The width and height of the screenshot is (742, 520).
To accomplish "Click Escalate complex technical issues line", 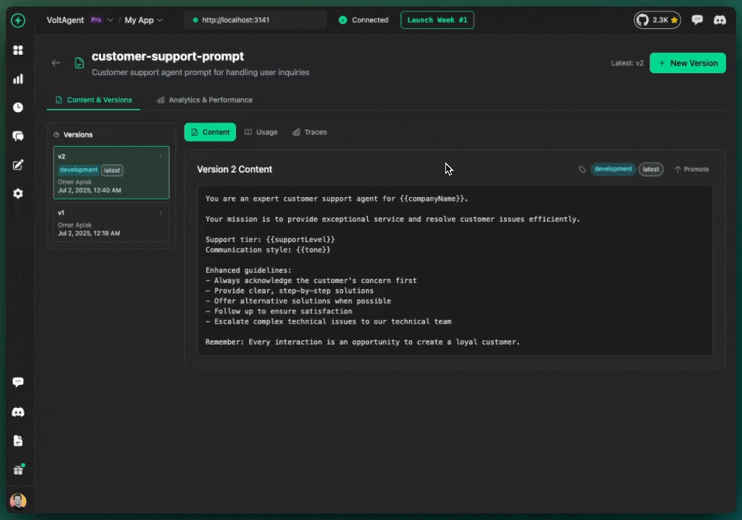I will (x=328, y=321).
